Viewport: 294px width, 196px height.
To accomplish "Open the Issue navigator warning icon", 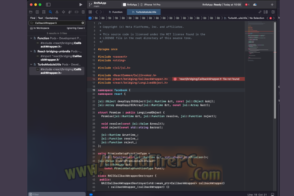I will (x=57, y=12).
